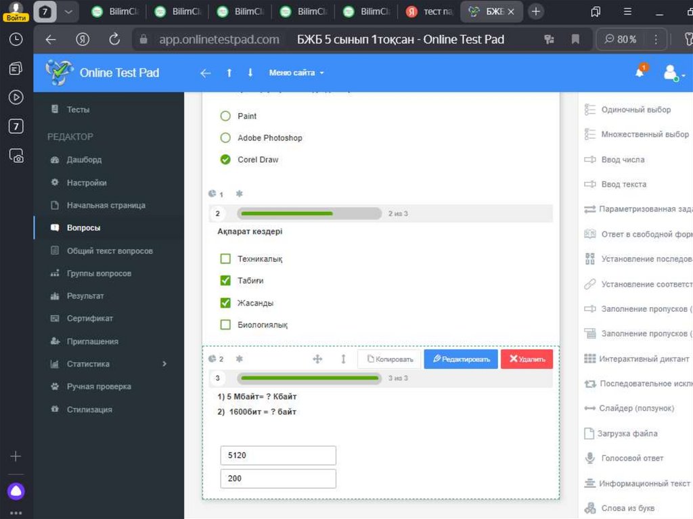Click the back arrow in blue header
The height and width of the screenshot is (519, 693).
pos(206,73)
